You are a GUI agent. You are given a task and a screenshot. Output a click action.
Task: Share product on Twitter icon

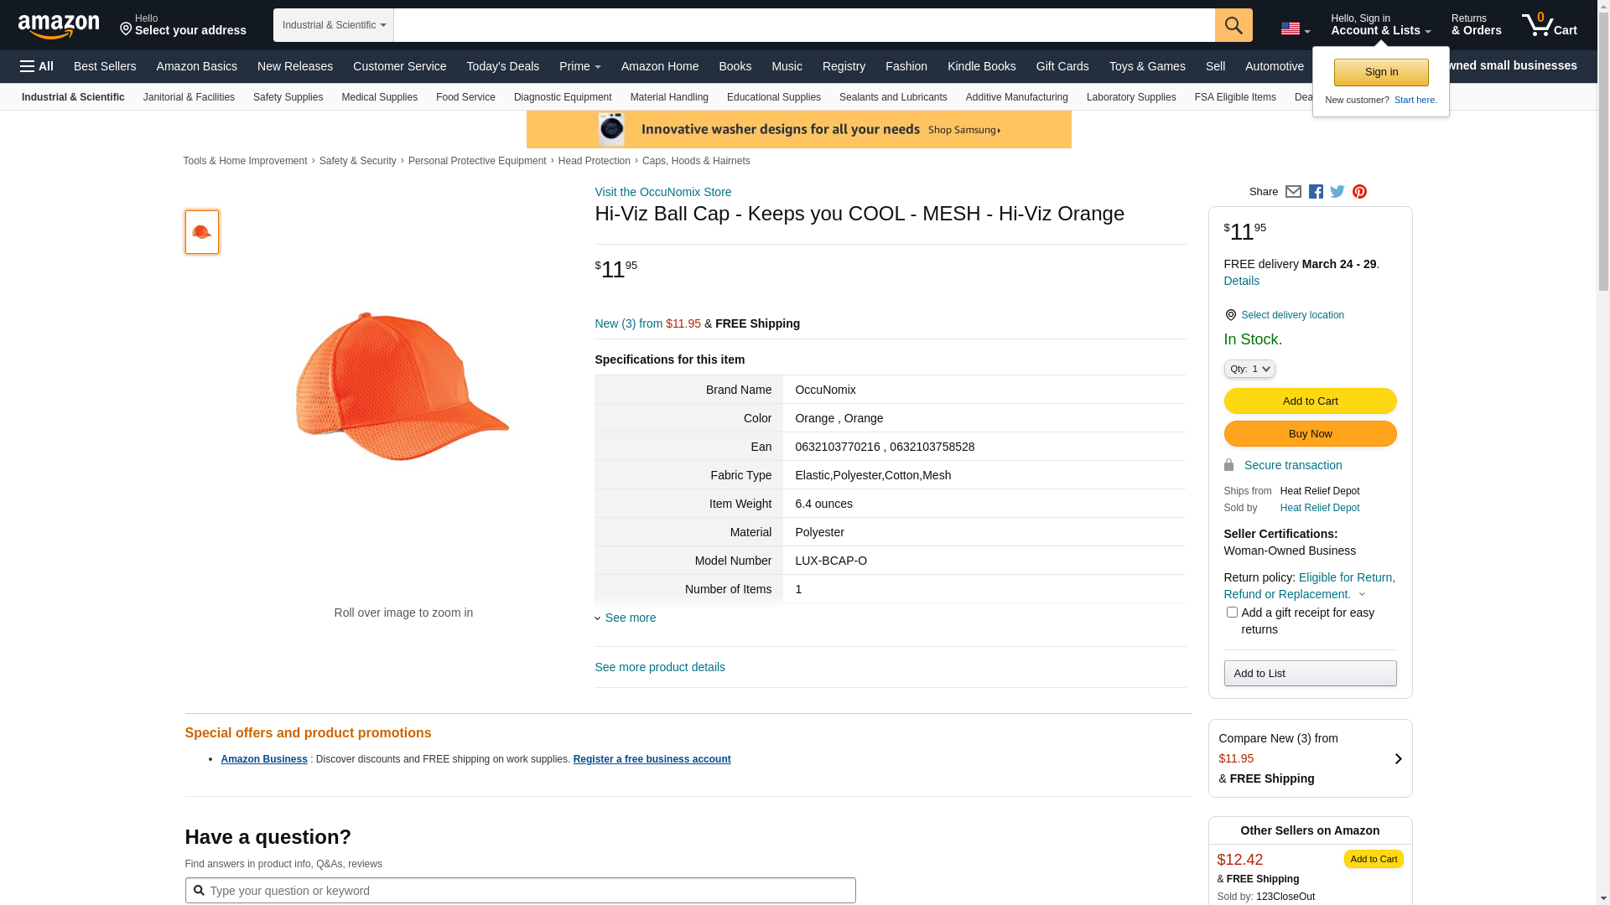click(1337, 192)
